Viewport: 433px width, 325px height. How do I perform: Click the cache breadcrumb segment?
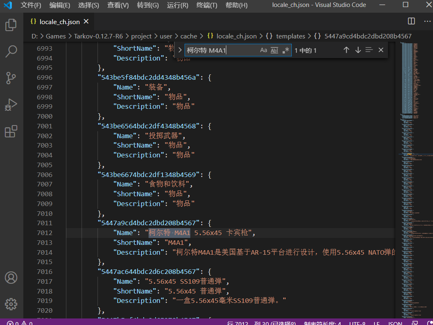189,36
